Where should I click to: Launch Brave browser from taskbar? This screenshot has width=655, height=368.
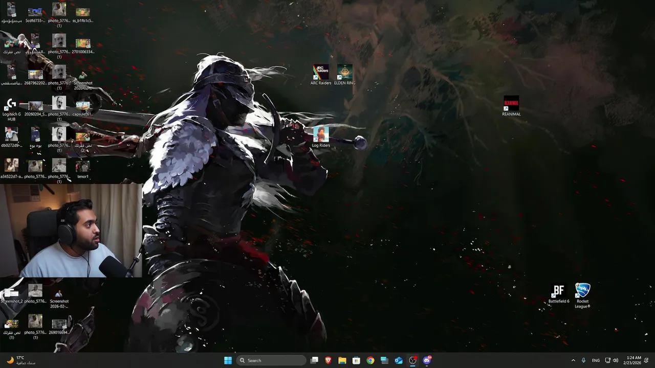click(x=328, y=360)
